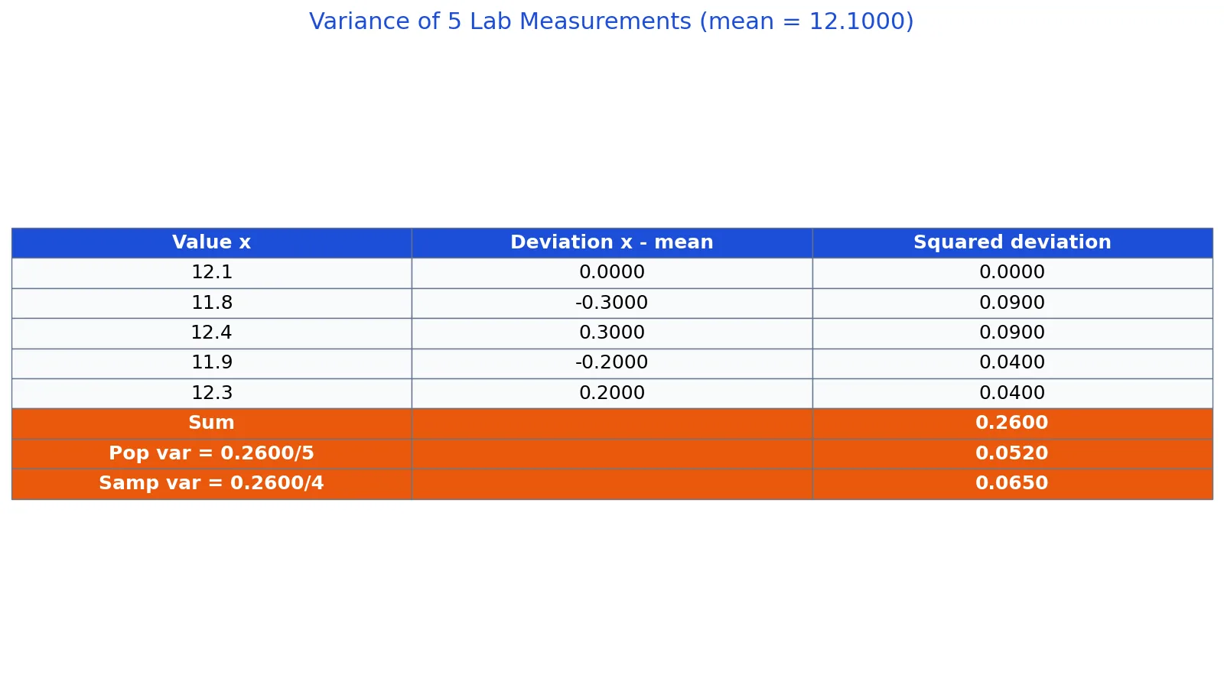Image resolution: width=1224 pixels, height=688 pixels.
Task: Click the population variance result 0.0520
Action: click(x=1012, y=453)
